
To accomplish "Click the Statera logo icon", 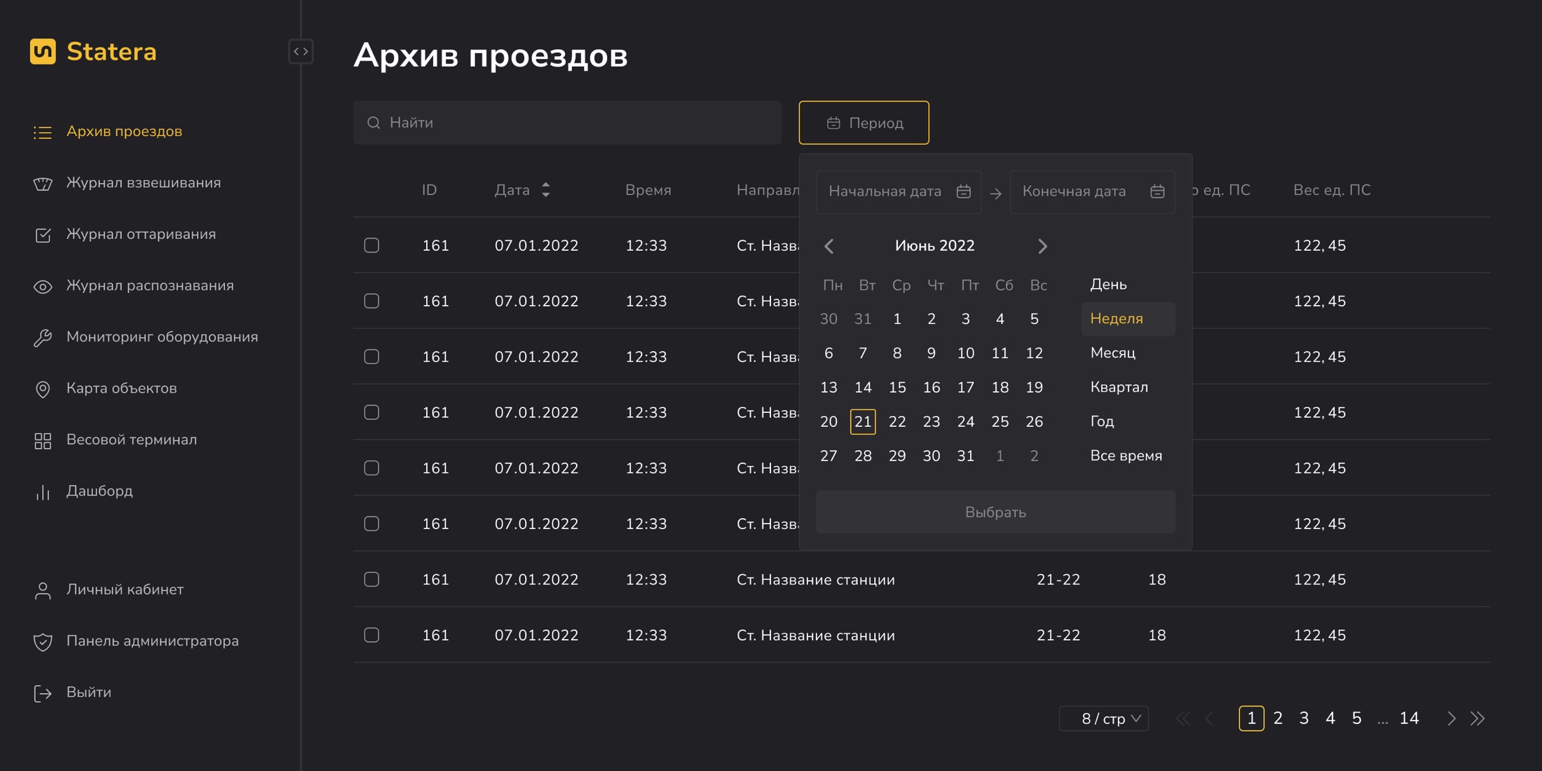I will 43,51.
